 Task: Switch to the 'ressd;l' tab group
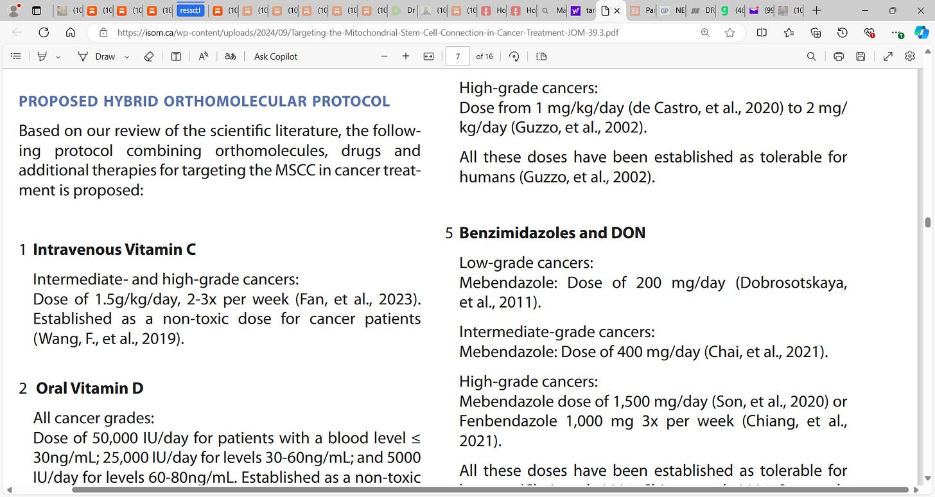(191, 11)
